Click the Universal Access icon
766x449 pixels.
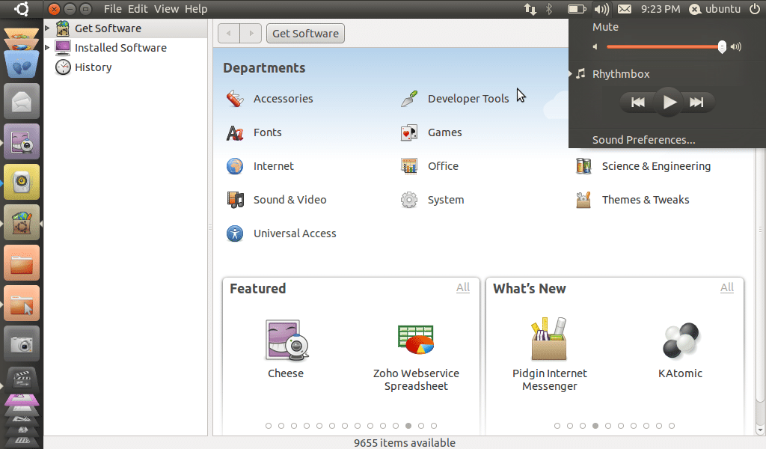[x=235, y=233]
